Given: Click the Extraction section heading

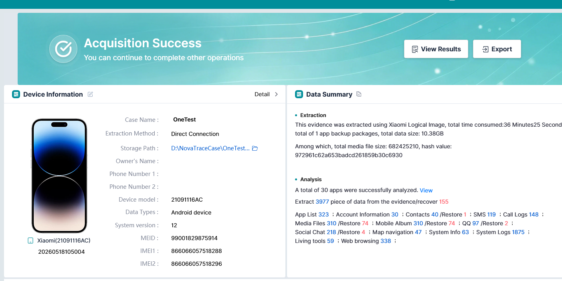Looking at the screenshot, I should click(313, 115).
